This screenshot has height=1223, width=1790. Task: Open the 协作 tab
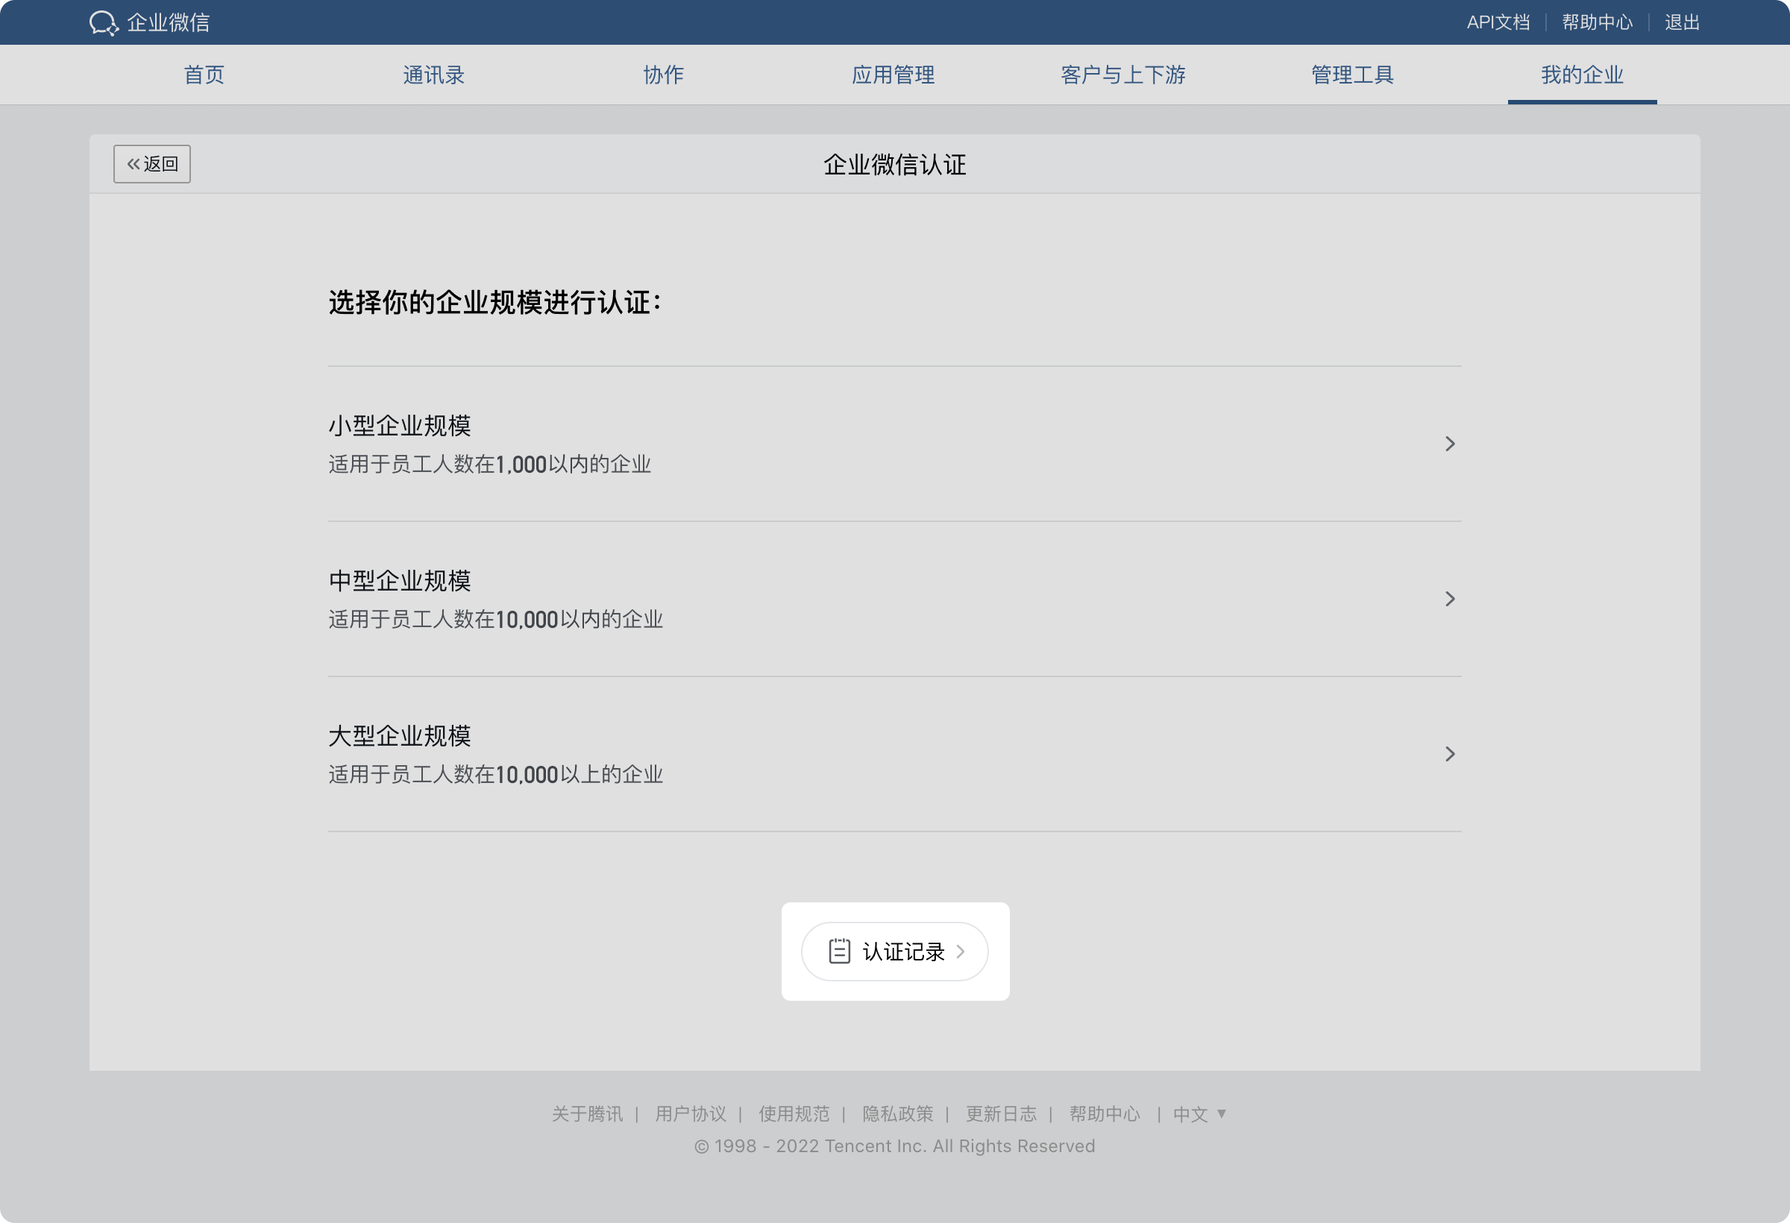(663, 75)
